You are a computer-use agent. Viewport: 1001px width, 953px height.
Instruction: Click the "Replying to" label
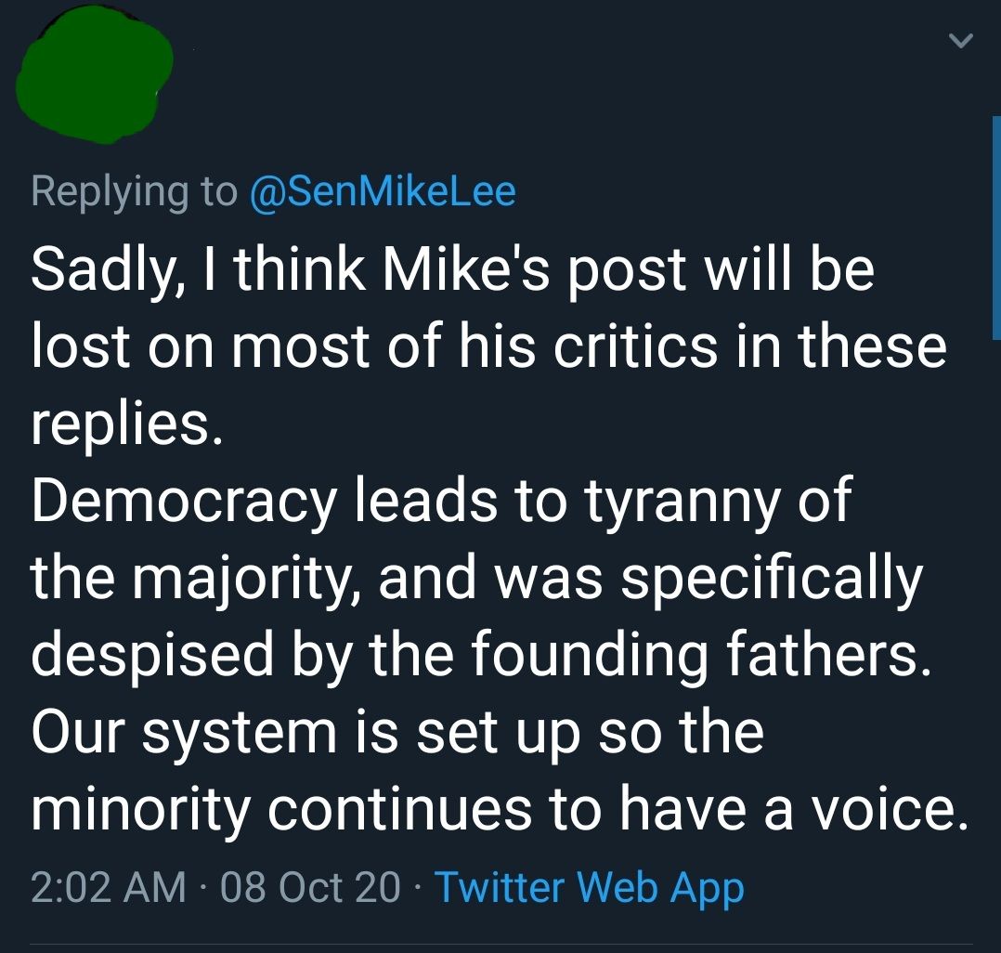point(134,191)
